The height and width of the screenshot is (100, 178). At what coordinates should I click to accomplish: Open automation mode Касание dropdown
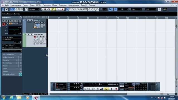pos(34,9)
